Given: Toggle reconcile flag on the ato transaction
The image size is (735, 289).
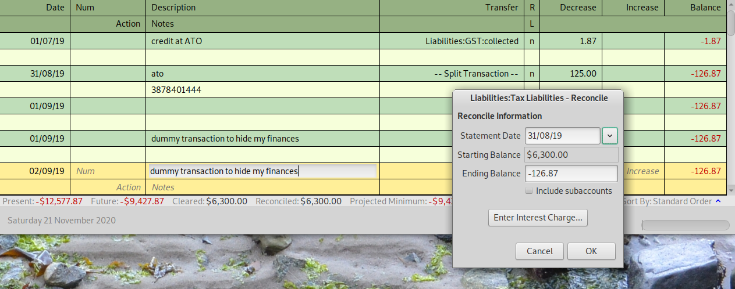Looking at the screenshot, I should pos(532,74).
